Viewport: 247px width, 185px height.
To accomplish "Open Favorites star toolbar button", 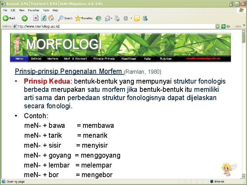I will click(x=84, y=18).
